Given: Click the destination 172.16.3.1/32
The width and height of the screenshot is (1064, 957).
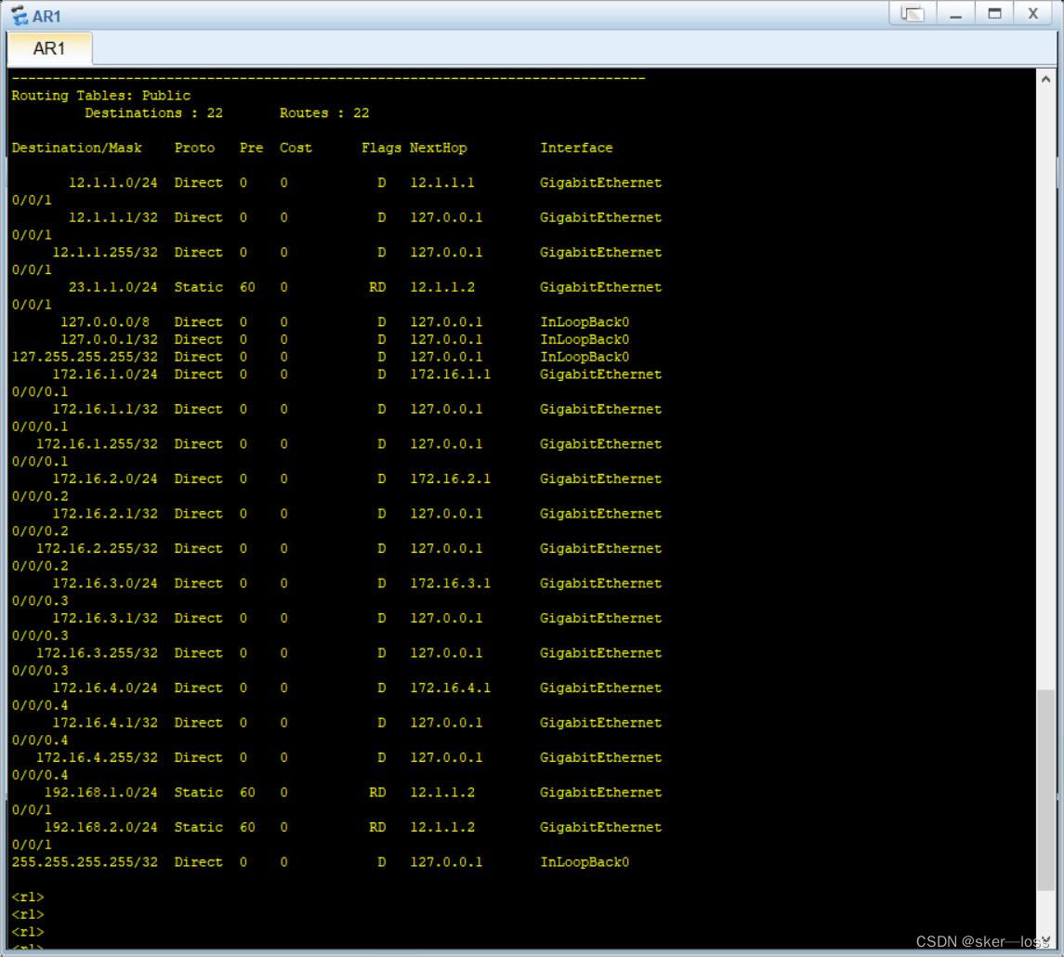Looking at the screenshot, I should [x=104, y=619].
